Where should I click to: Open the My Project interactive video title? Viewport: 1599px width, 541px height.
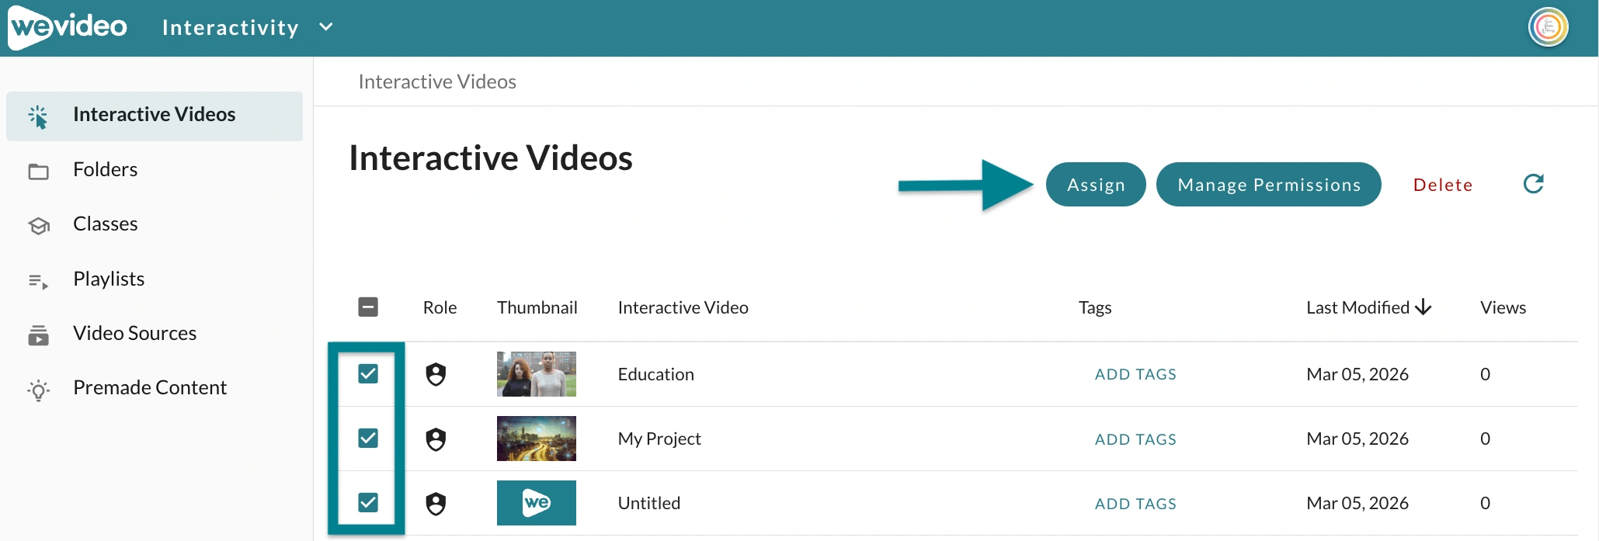click(659, 439)
